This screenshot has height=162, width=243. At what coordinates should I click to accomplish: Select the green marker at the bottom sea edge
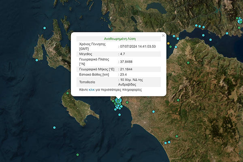pyautogui.click(x=78, y=154)
